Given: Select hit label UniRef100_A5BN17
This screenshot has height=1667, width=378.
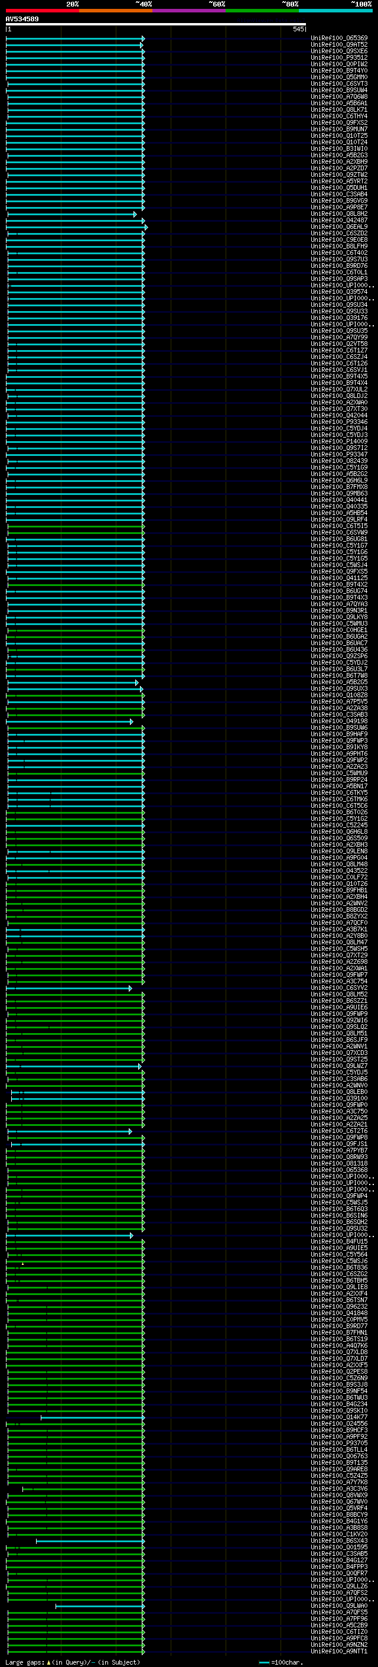Looking at the screenshot, I should point(339,786).
